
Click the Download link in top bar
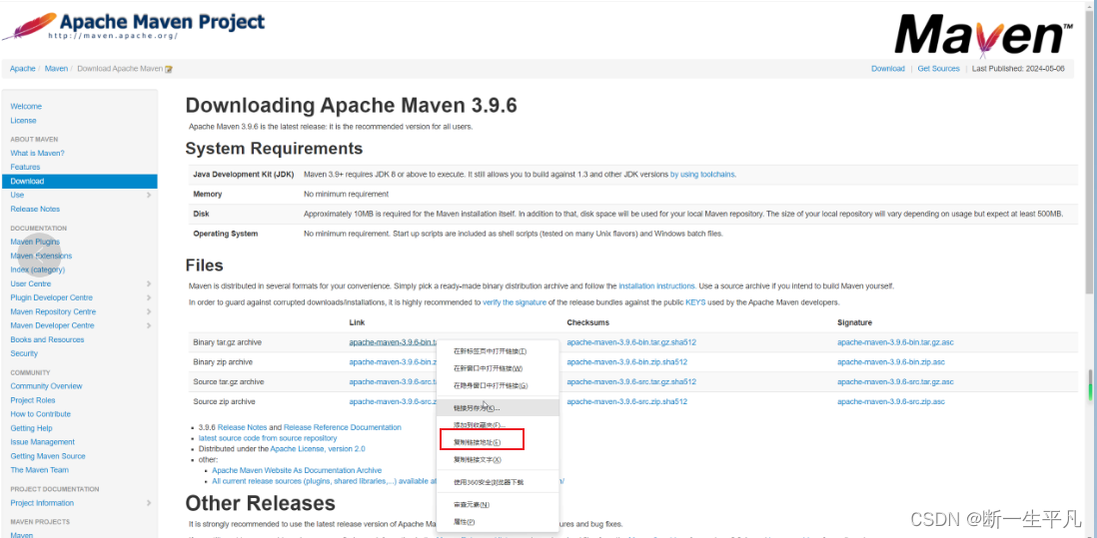click(x=888, y=69)
